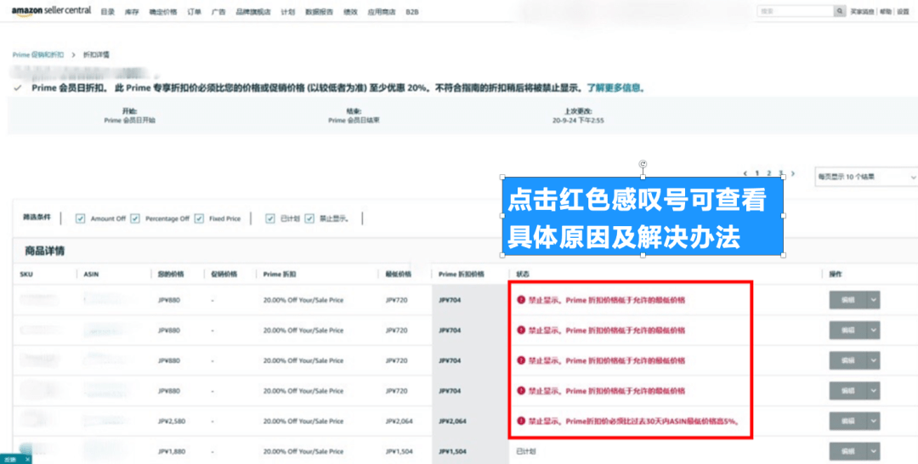918x464 pixels.
Task: Click next page arrow in pagination
Action: point(793,173)
